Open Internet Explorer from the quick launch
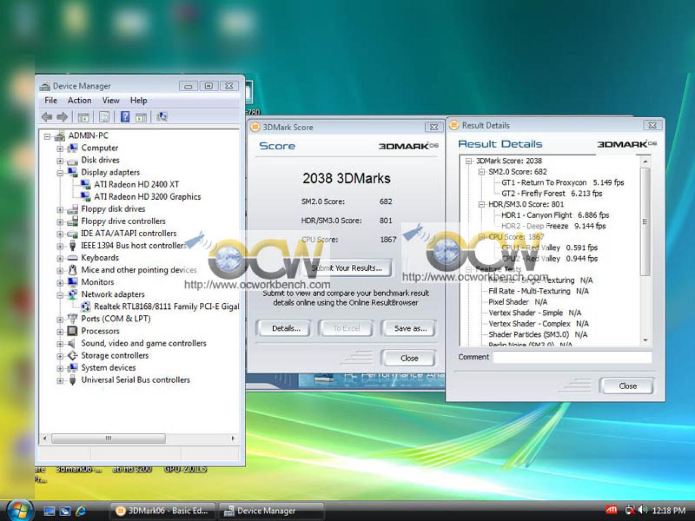Viewport: 695px width, 521px height. pyautogui.click(x=81, y=511)
